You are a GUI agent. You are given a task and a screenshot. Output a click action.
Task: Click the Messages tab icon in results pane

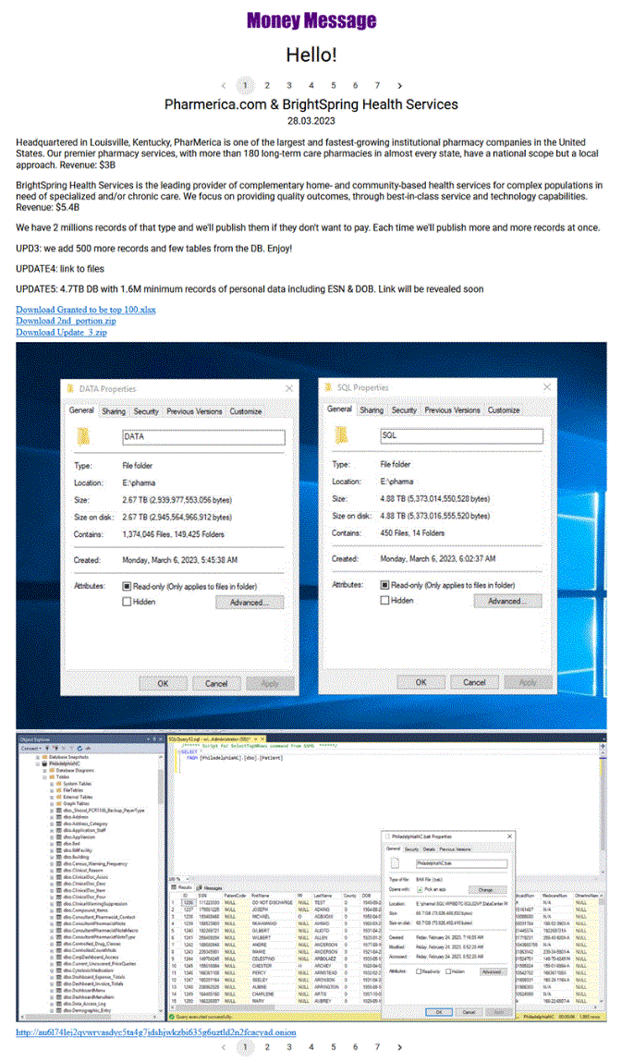coord(200,887)
